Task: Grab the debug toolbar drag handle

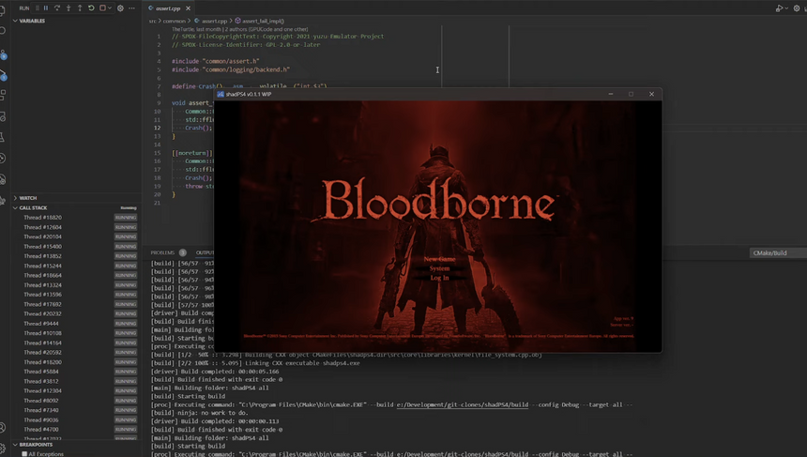Action: click(x=37, y=8)
